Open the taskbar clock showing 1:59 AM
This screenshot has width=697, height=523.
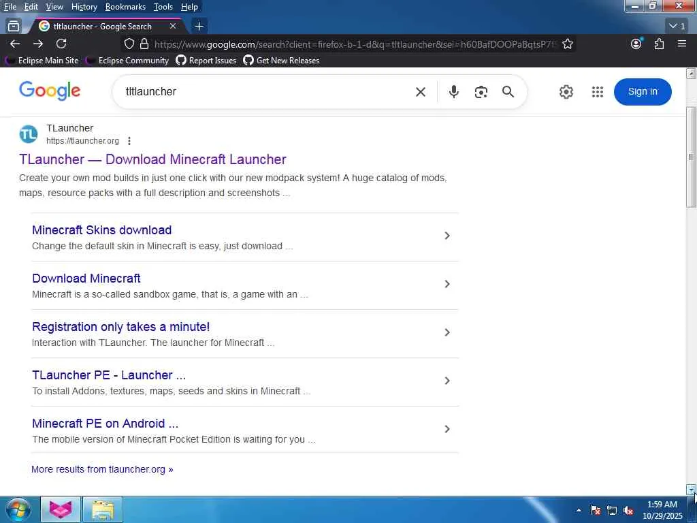(662, 510)
